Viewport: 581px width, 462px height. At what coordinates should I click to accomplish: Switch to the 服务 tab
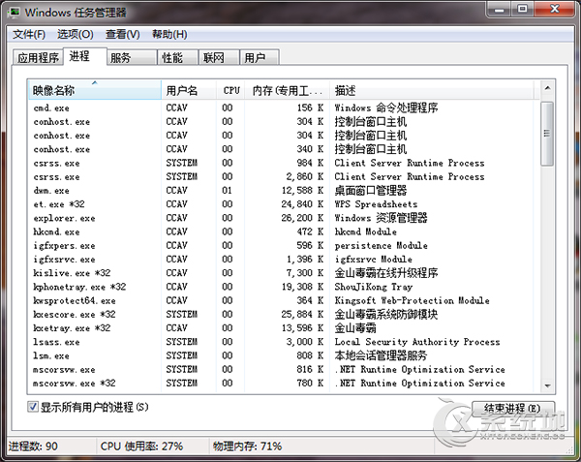[132, 58]
